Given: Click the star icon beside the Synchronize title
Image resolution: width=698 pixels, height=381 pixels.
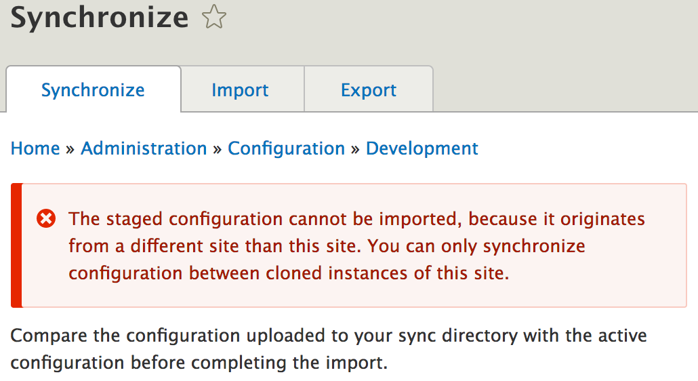Looking at the screenshot, I should [213, 18].
